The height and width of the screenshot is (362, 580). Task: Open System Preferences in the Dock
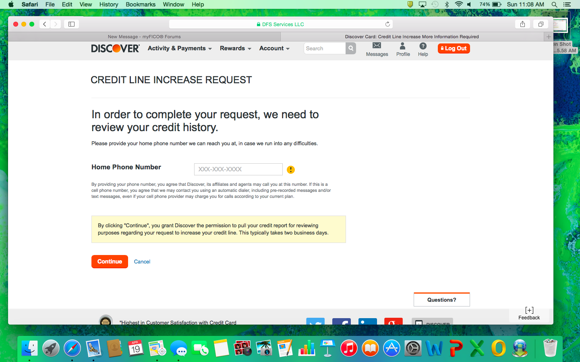413,348
